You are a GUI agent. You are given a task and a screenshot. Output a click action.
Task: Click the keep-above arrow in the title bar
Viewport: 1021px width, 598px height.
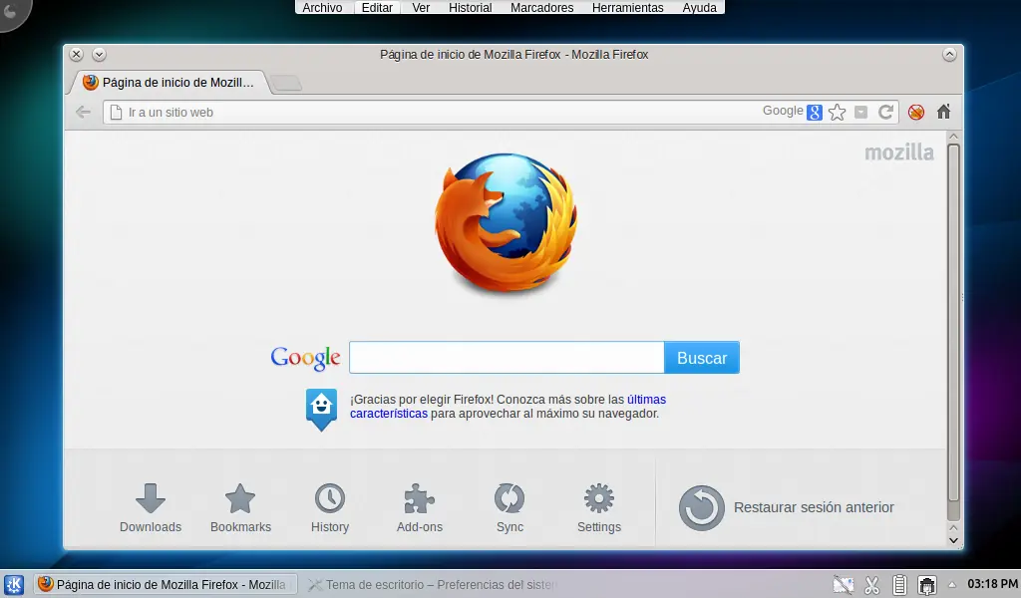(949, 55)
